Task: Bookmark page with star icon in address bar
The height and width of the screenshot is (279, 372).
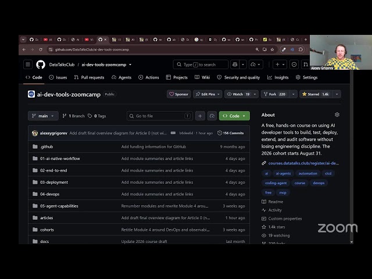Action: click(273, 49)
